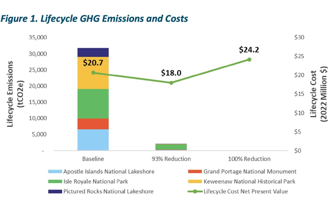Select the Grand Portage orange legend swatch
The image size is (334, 222).
[x=195, y=172]
